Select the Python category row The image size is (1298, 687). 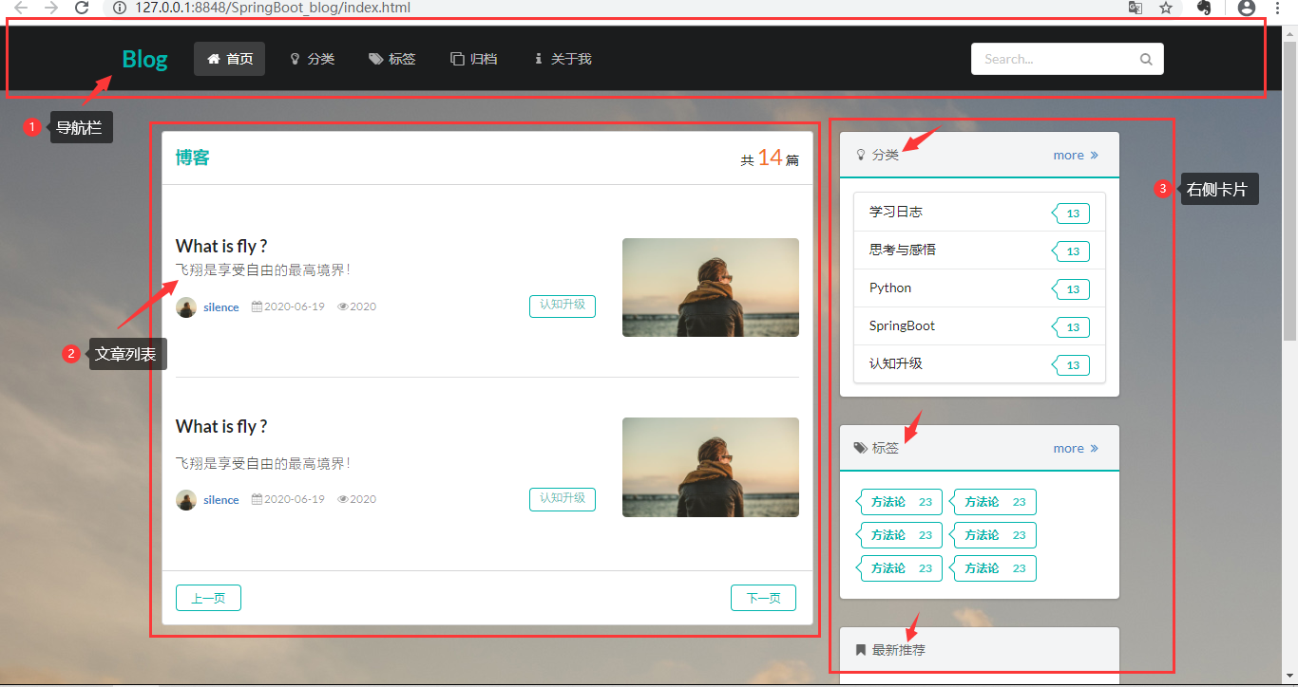[980, 288]
